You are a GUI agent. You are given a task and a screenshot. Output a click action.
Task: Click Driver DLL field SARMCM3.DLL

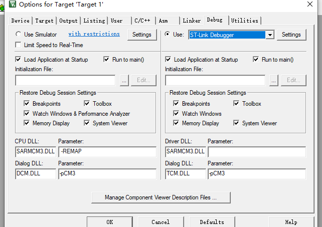[x=186, y=152]
